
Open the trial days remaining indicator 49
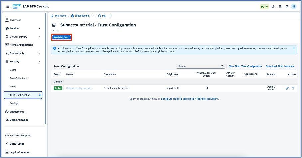point(264,7)
